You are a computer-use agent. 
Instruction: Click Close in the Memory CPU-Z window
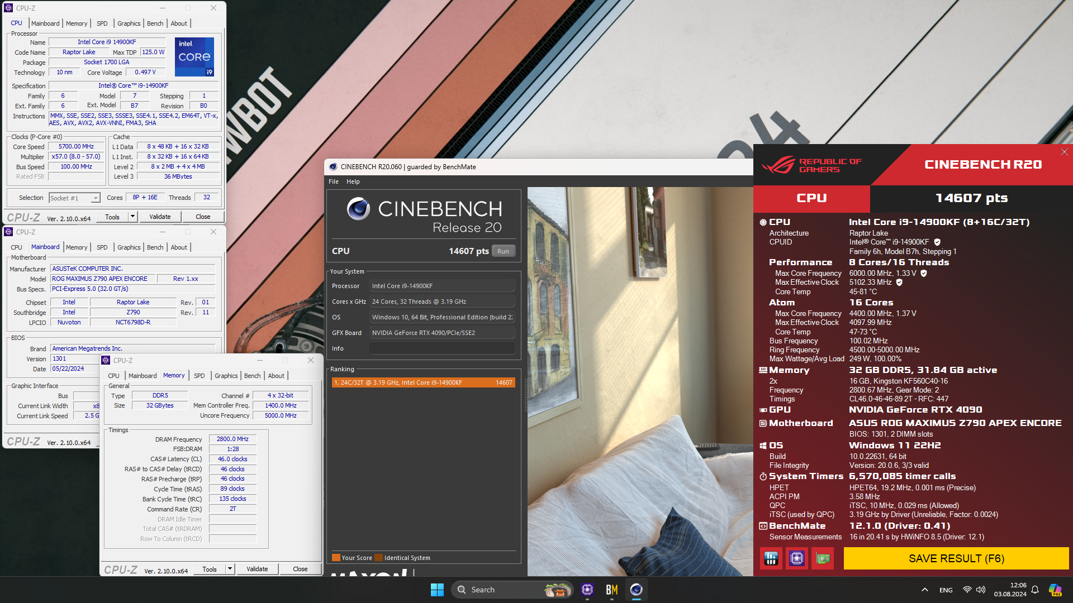[x=300, y=569]
